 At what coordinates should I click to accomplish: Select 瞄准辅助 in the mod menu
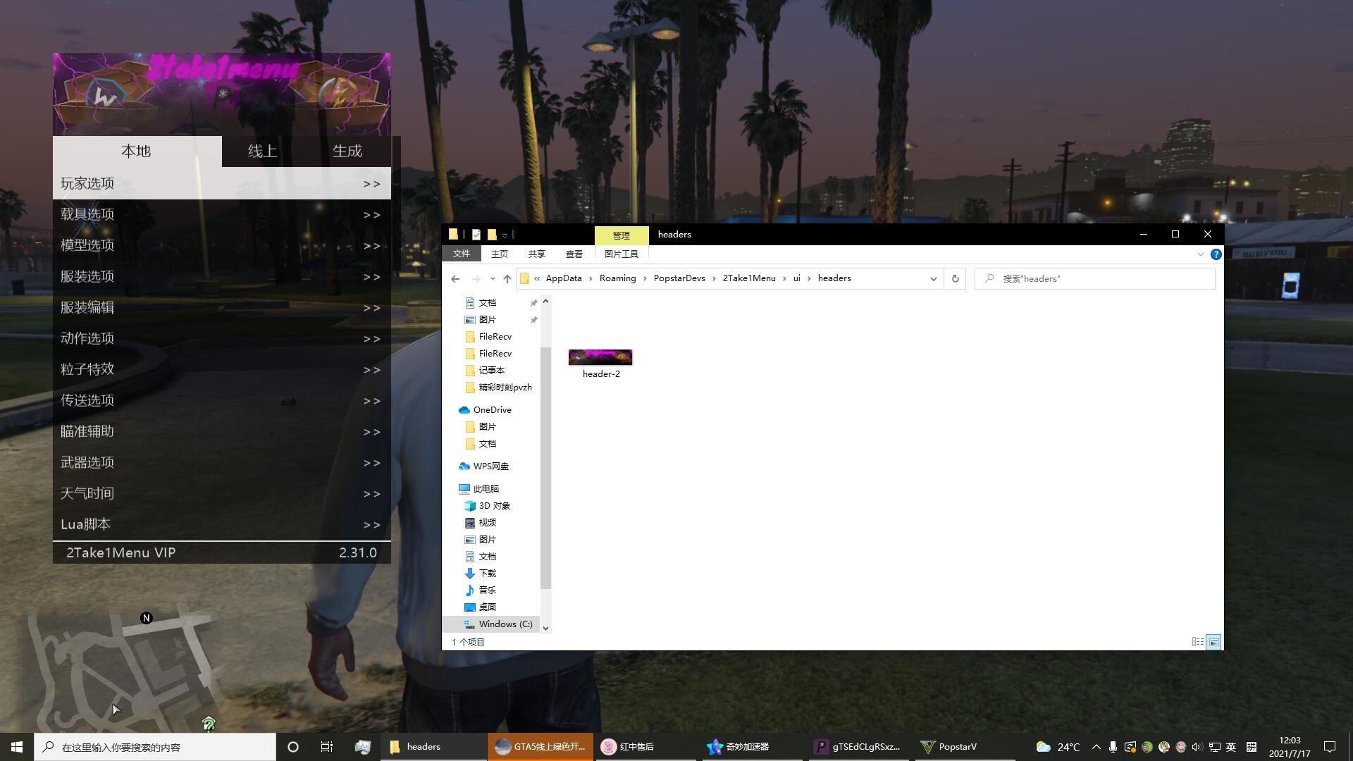(x=221, y=431)
